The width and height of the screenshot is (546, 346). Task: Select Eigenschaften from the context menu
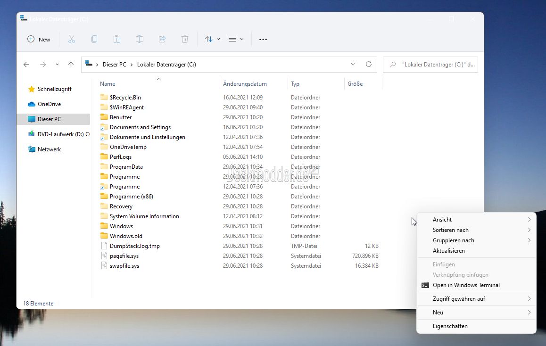click(450, 326)
